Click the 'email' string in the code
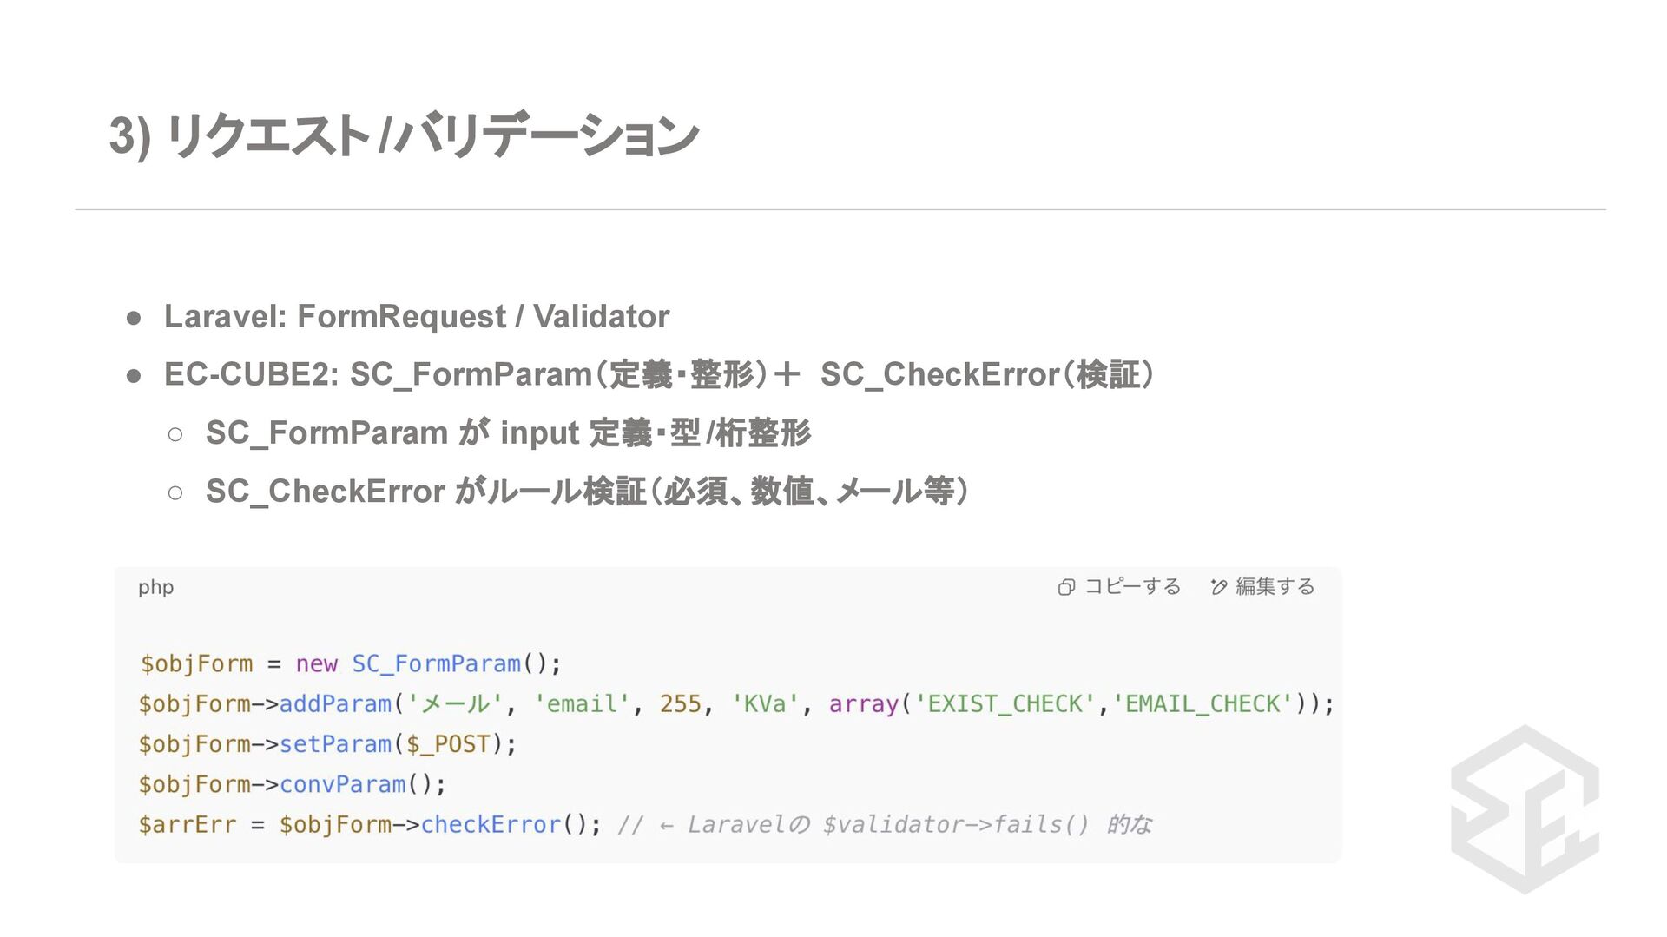This screenshot has width=1667, height=937. (582, 703)
